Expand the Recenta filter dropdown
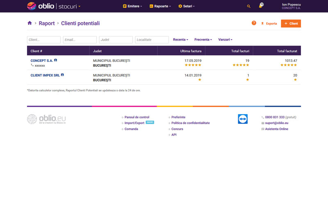The height and width of the screenshot is (224, 328). tap(180, 39)
